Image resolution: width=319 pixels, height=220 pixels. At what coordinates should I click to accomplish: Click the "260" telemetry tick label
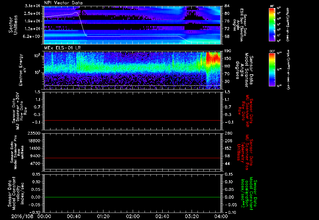pos(228,133)
